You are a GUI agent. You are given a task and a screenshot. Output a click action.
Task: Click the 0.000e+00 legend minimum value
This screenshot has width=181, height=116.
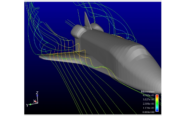[x=148, y=112]
